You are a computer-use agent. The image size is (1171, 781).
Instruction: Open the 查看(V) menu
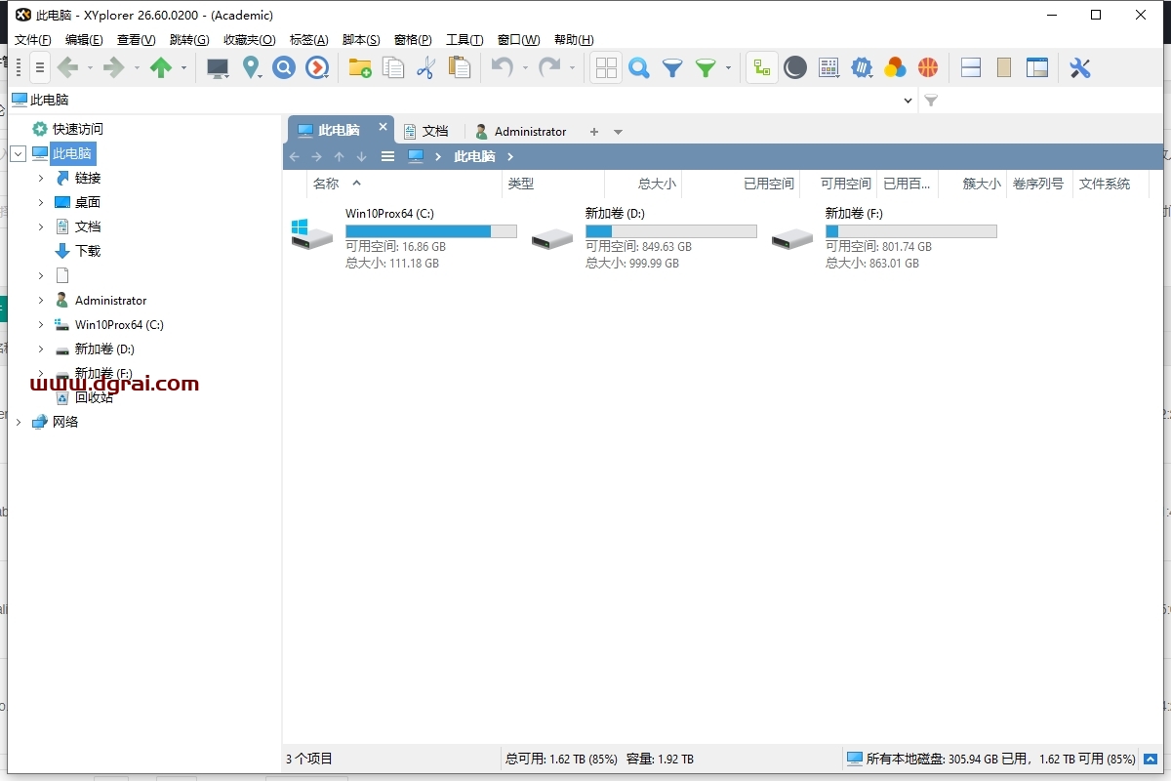click(137, 40)
